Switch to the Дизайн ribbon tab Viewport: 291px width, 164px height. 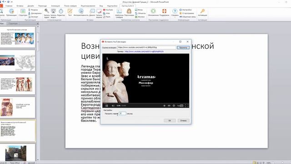pos(30,6)
